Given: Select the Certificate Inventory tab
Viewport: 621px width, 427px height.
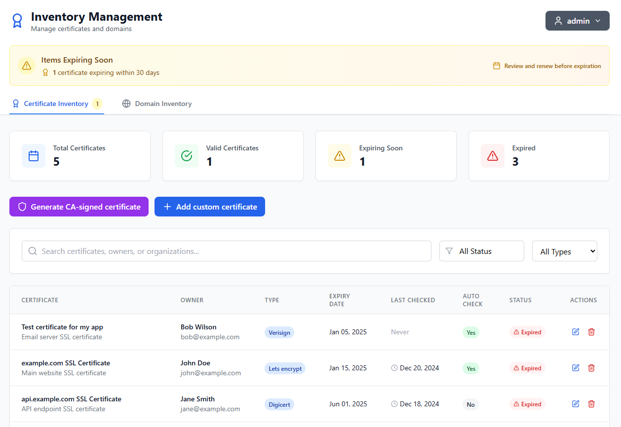Looking at the screenshot, I should [56, 104].
